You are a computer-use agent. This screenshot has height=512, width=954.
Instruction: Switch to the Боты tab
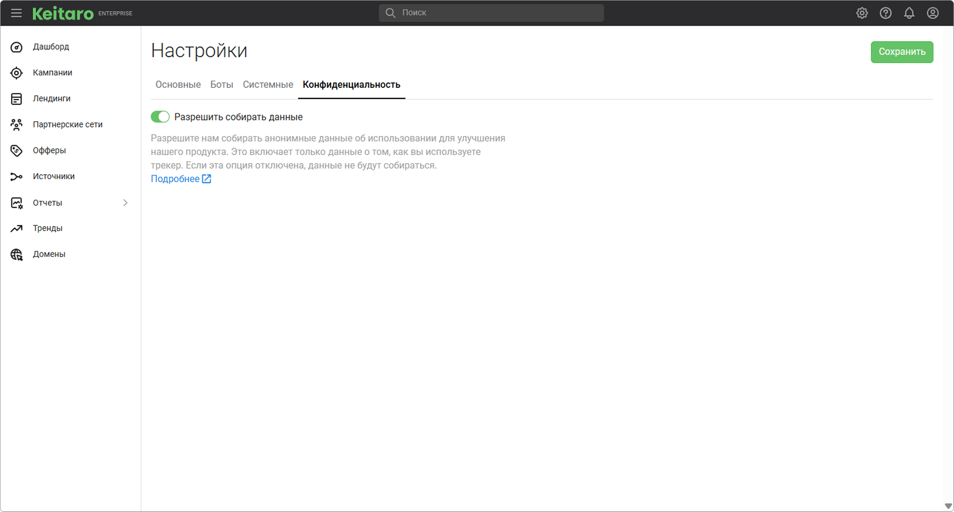point(221,85)
